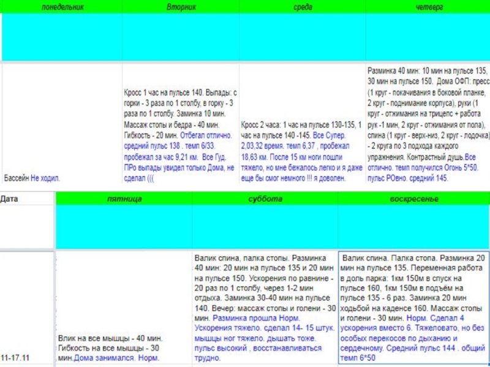Click the среда column header
The height and width of the screenshot is (367, 490).
(x=303, y=7)
